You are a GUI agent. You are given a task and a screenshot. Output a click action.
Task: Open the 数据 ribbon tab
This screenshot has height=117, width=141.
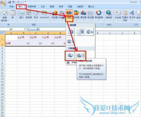52,6
